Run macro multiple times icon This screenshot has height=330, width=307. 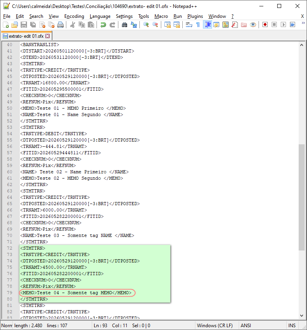(292, 25)
